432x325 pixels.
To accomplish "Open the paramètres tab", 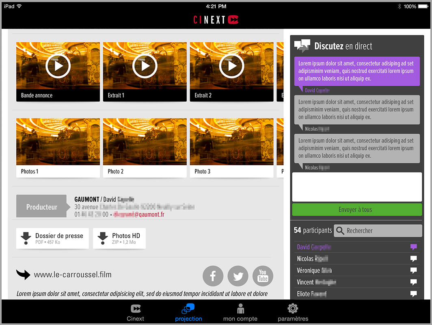I will tap(293, 312).
